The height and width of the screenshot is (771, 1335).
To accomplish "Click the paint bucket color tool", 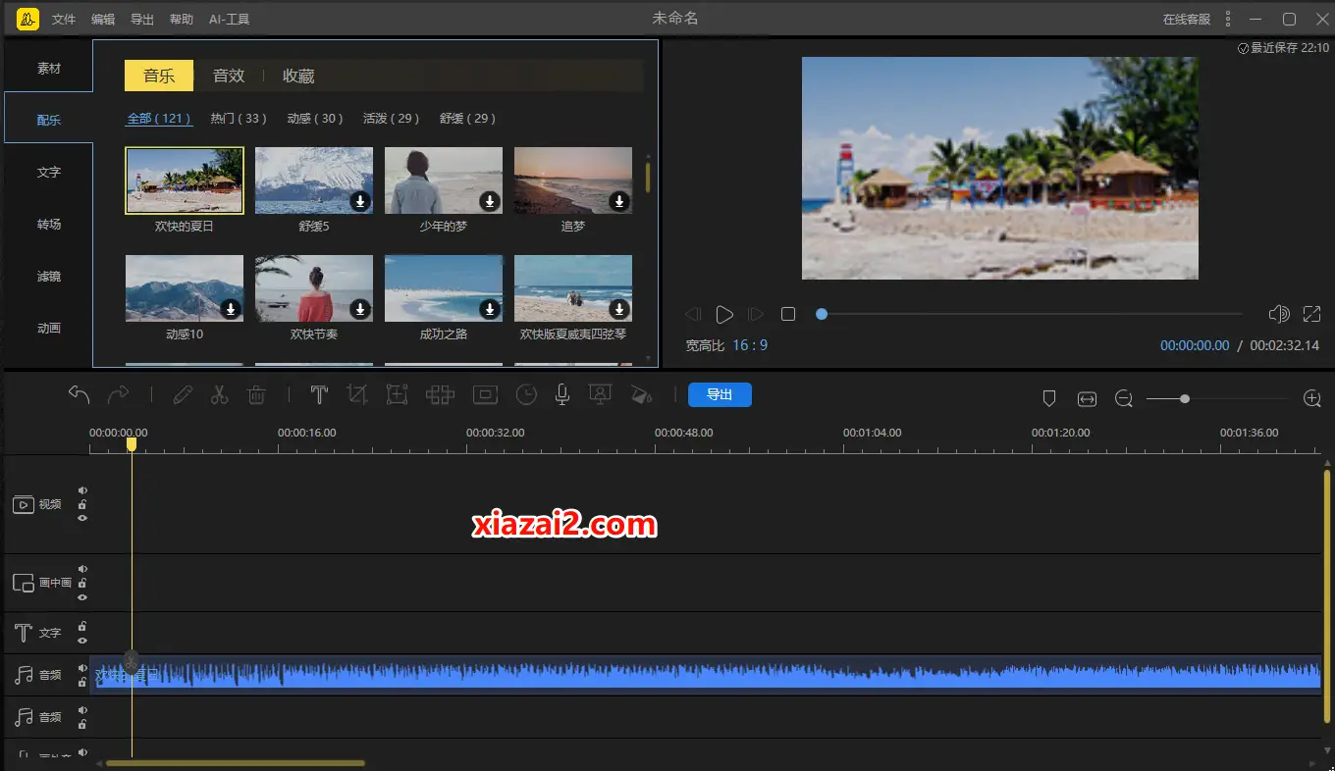I will (641, 394).
